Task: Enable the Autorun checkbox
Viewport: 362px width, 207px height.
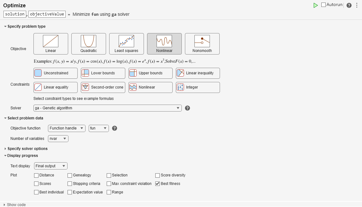Action: coord(323,5)
